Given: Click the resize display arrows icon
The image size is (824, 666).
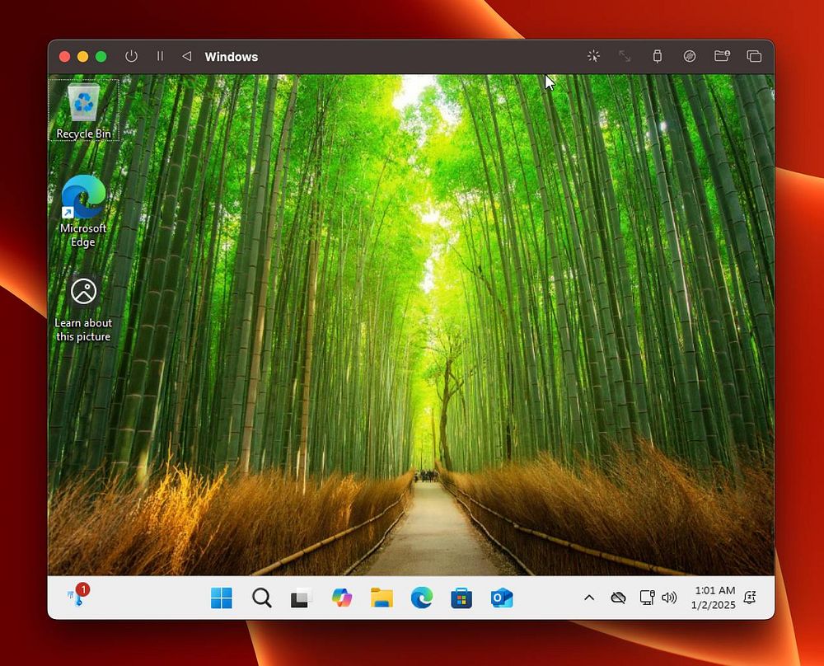Looking at the screenshot, I should [x=625, y=56].
